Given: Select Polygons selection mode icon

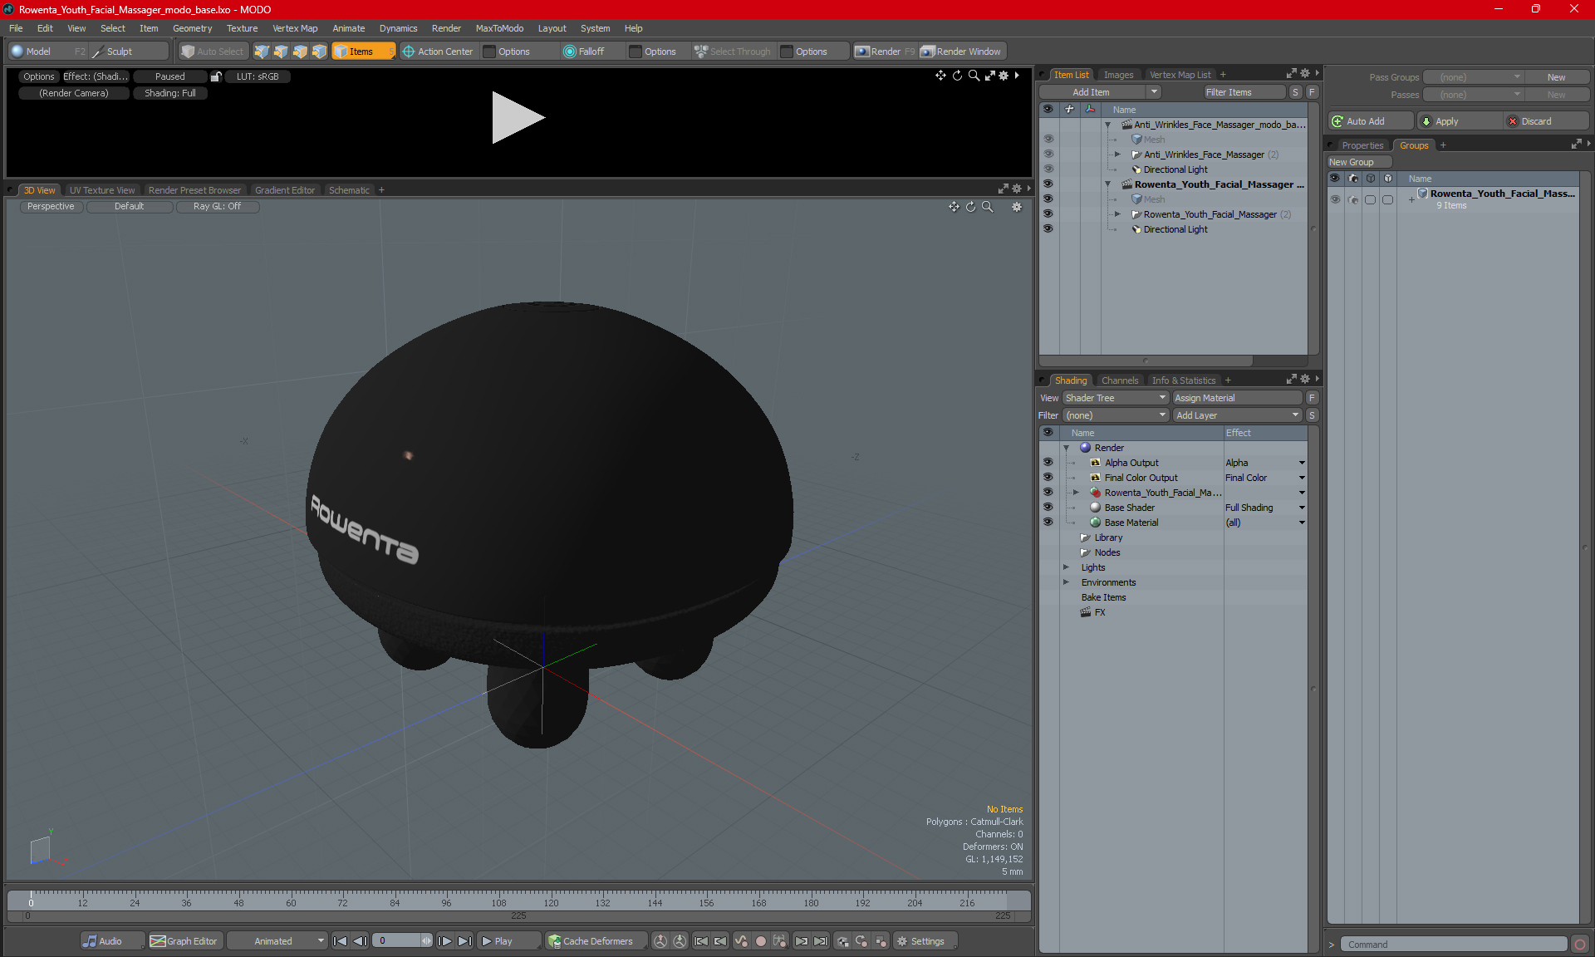Looking at the screenshot, I should tap(300, 52).
